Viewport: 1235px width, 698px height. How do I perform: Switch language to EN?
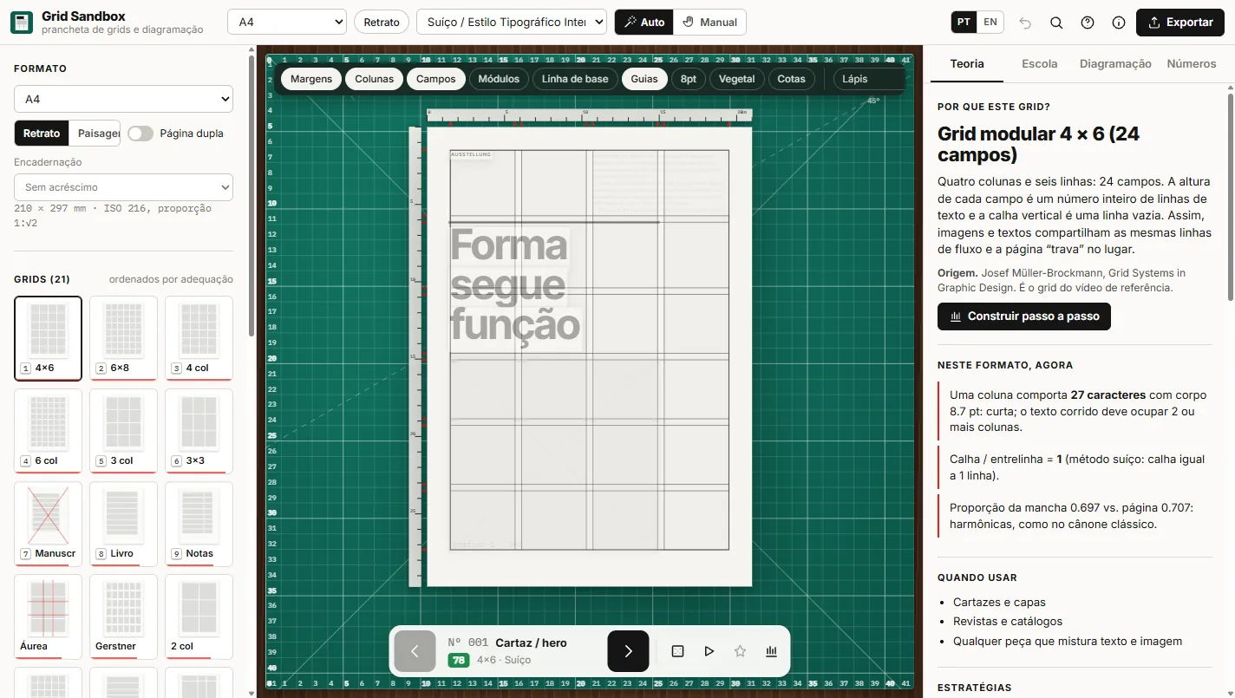point(990,23)
